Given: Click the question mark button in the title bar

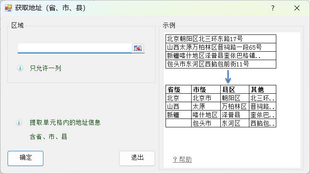Looking at the screenshot, I should pos(273,8).
